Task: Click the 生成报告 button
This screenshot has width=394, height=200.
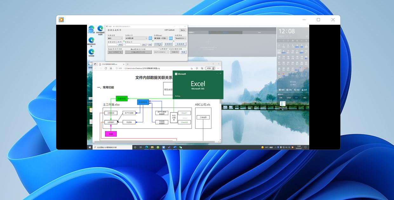Action: [x=180, y=44]
